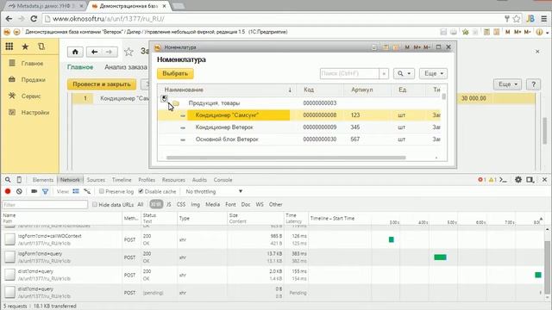This screenshot has width=552, height=310.
Task: Sort by the Наименование column header
Action: [x=226, y=90]
